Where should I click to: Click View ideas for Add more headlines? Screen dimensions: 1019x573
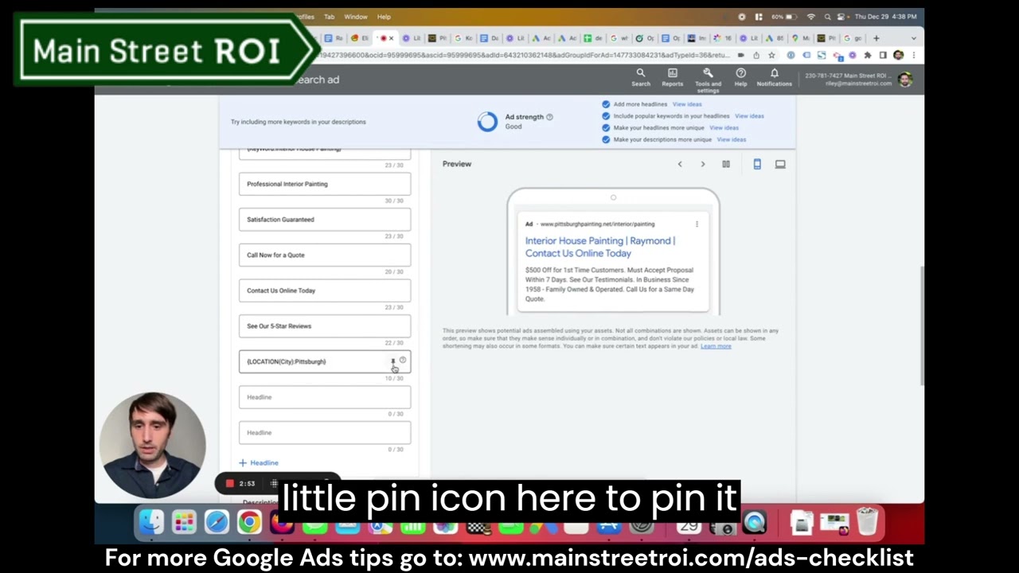(687, 104)
